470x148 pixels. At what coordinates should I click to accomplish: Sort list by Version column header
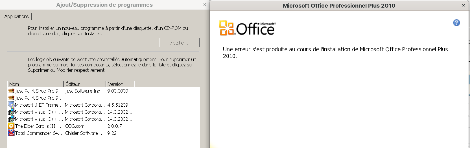(120, 84)
